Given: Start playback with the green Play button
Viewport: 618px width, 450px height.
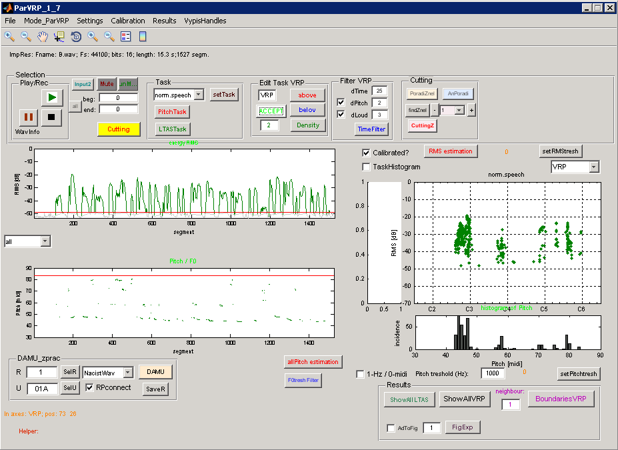Looking at the screenshot, I should tap(52, 97).
